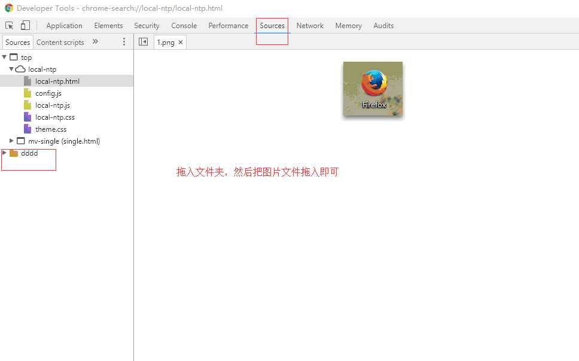The height and width of the screenshot is (361, 579).
Task: Select the dddd workspace folder
Action: coord(66,153)
